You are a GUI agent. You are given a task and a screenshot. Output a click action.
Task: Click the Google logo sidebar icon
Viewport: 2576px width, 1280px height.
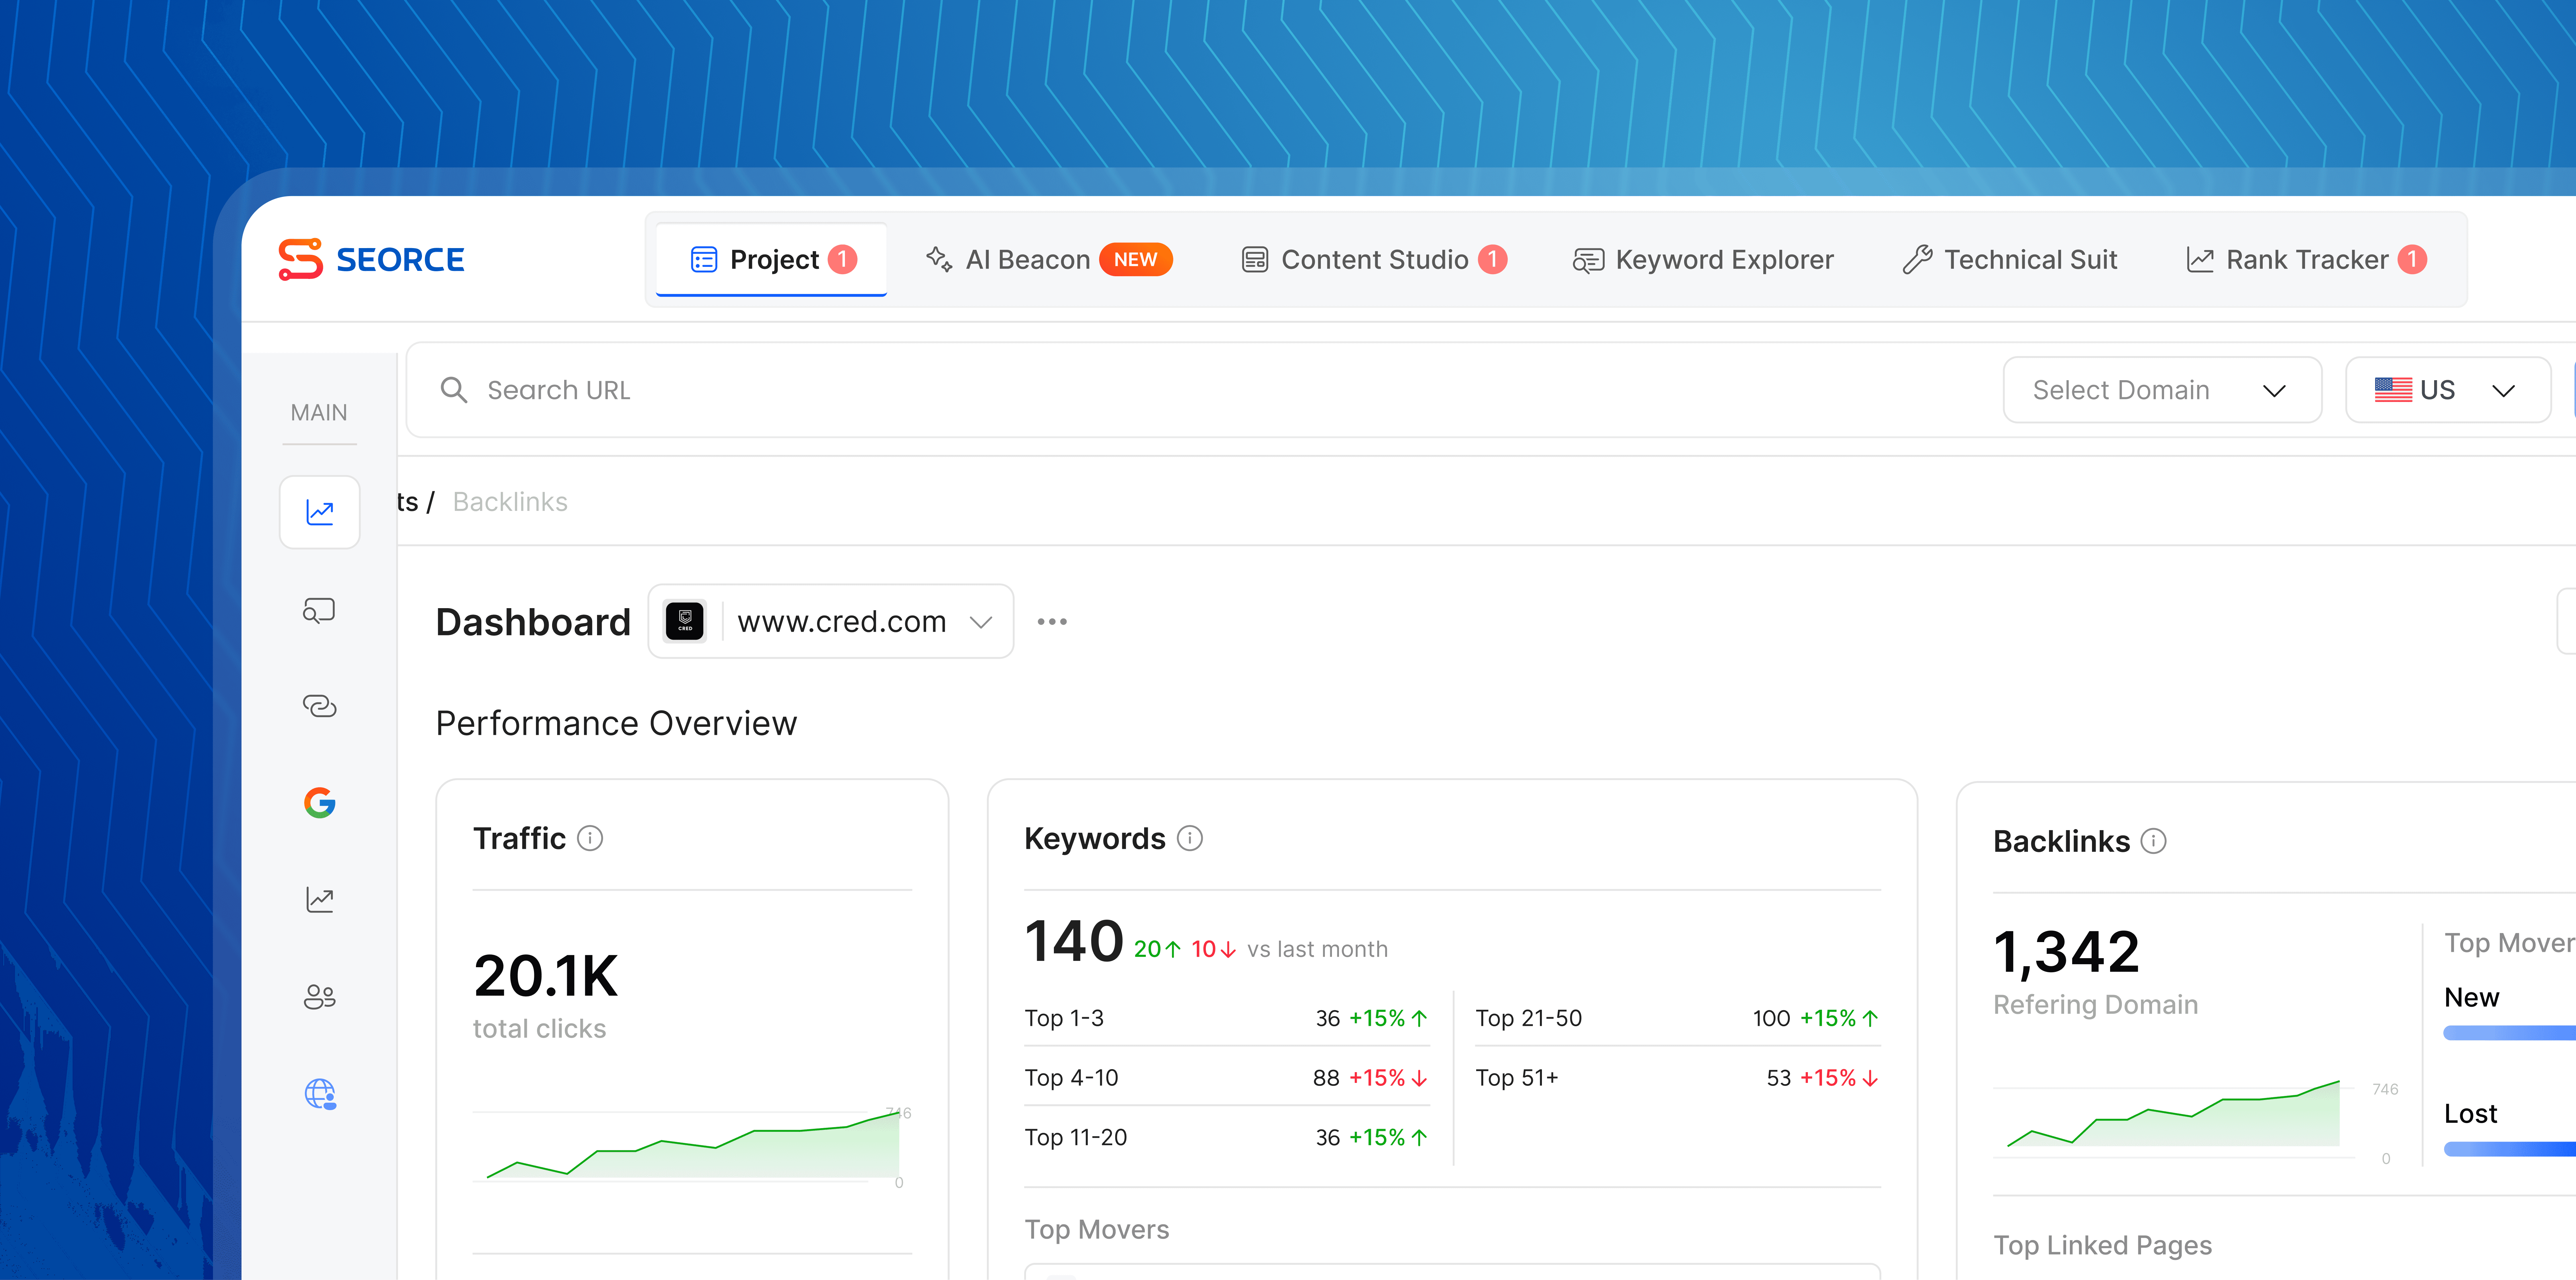pos(319,802)
